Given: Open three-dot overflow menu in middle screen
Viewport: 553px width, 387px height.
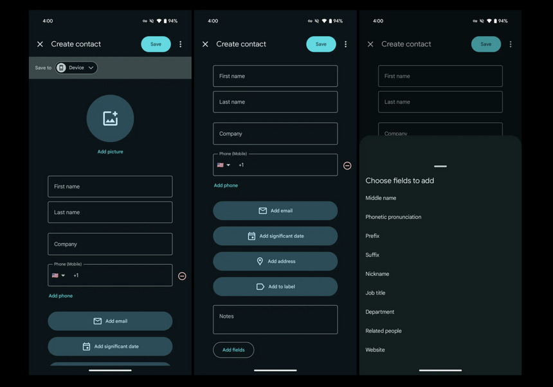Looking at the screenshot, I should click(346, 44).
